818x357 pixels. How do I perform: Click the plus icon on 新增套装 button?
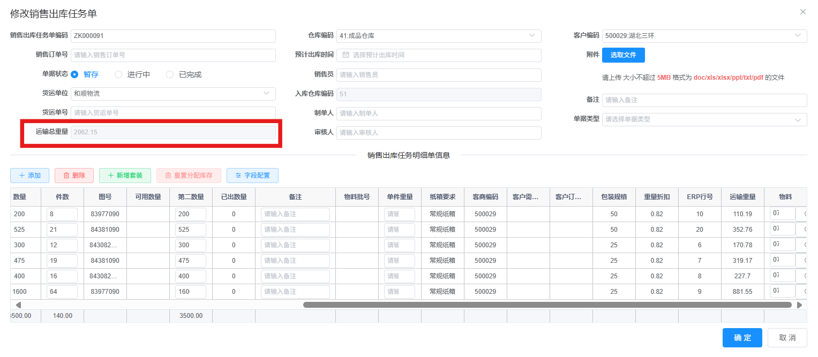(111, 176)
